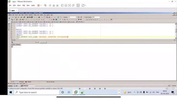Click the grid select-all corner checkbox
The image size is (177, 99).
[x=12, y=45]
